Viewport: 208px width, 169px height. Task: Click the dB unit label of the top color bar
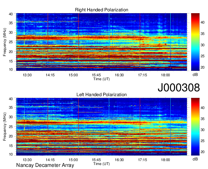tap(195, 75)
